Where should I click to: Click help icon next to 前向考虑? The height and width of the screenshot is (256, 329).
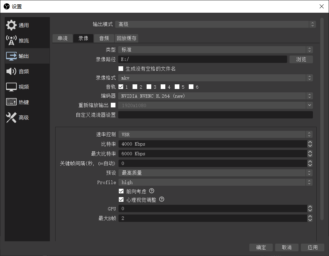152,191
